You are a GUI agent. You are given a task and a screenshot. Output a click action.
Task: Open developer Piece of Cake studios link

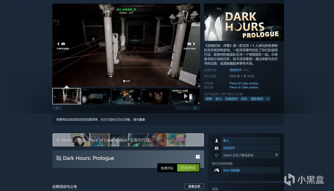click(x=244, y=83)
